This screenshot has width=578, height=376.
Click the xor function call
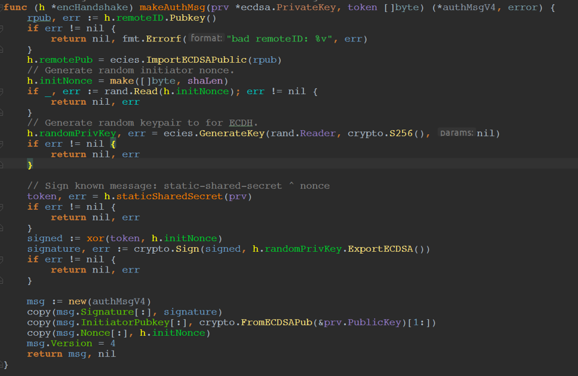96,238
